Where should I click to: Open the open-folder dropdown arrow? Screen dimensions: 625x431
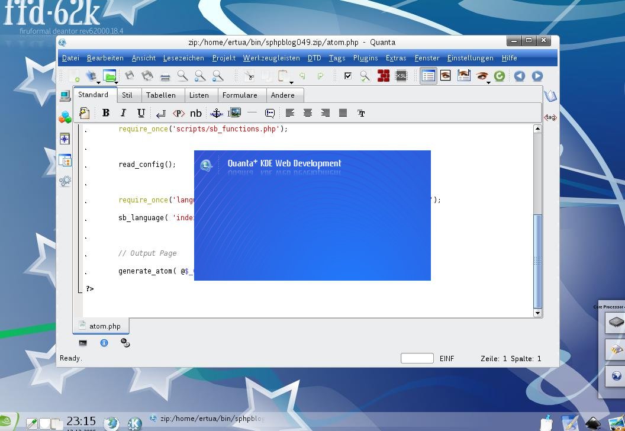[x=117, y=82]
